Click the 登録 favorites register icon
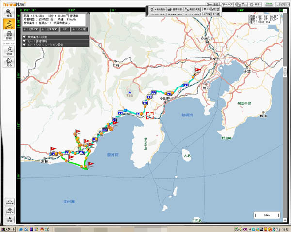The height and width of the screenshot is (232, 291). (9, 51)
